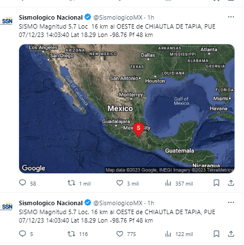Image resolution: width=244 pixels, height=245 pixels.
Task: Share the second earthquake tweet
Action: pos(231,234)
